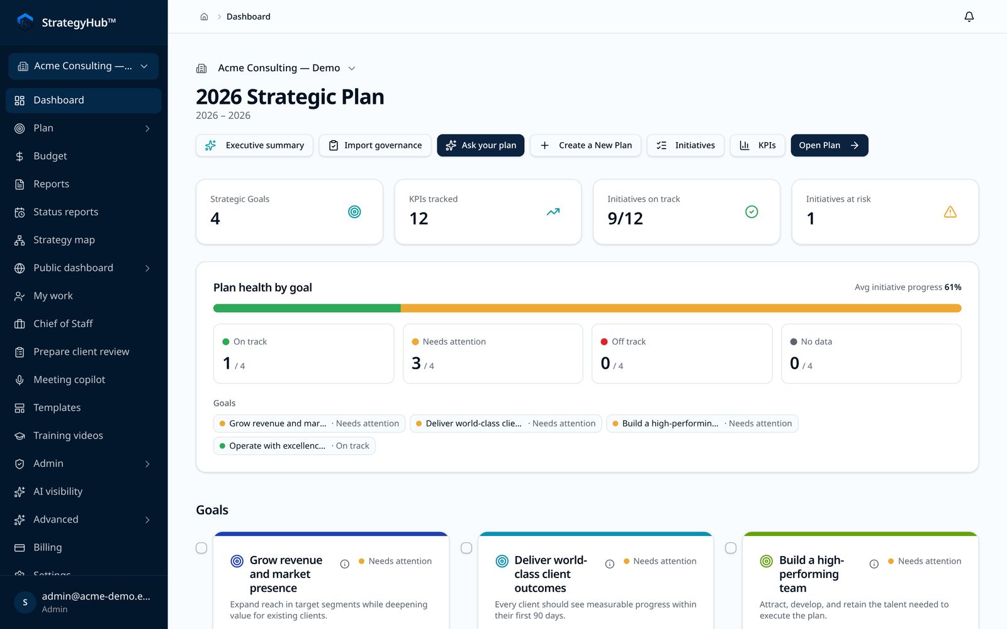Open Meeting copilot page
Image resolution: width=1007 pixels, height=629 pixels.
[x=83, y=380]
